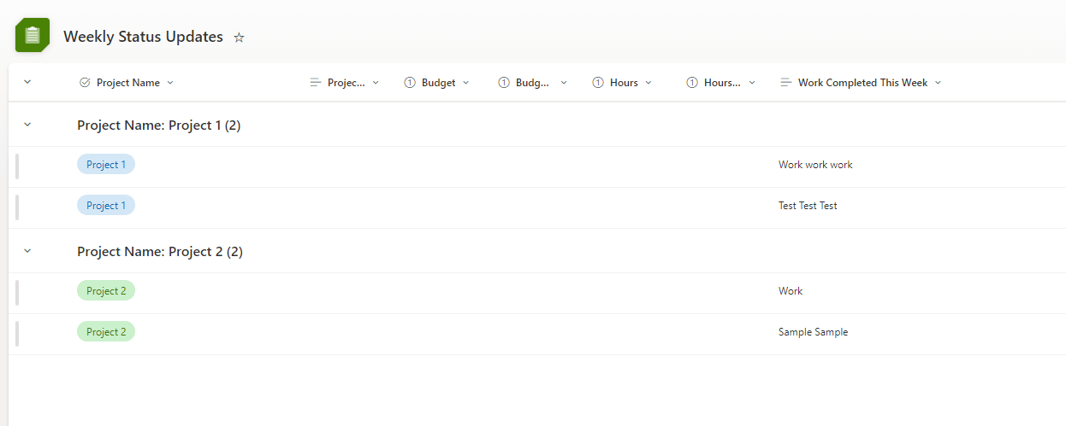
Task: Open the Work Completed This Week column menu
Action: pos(939,83)
